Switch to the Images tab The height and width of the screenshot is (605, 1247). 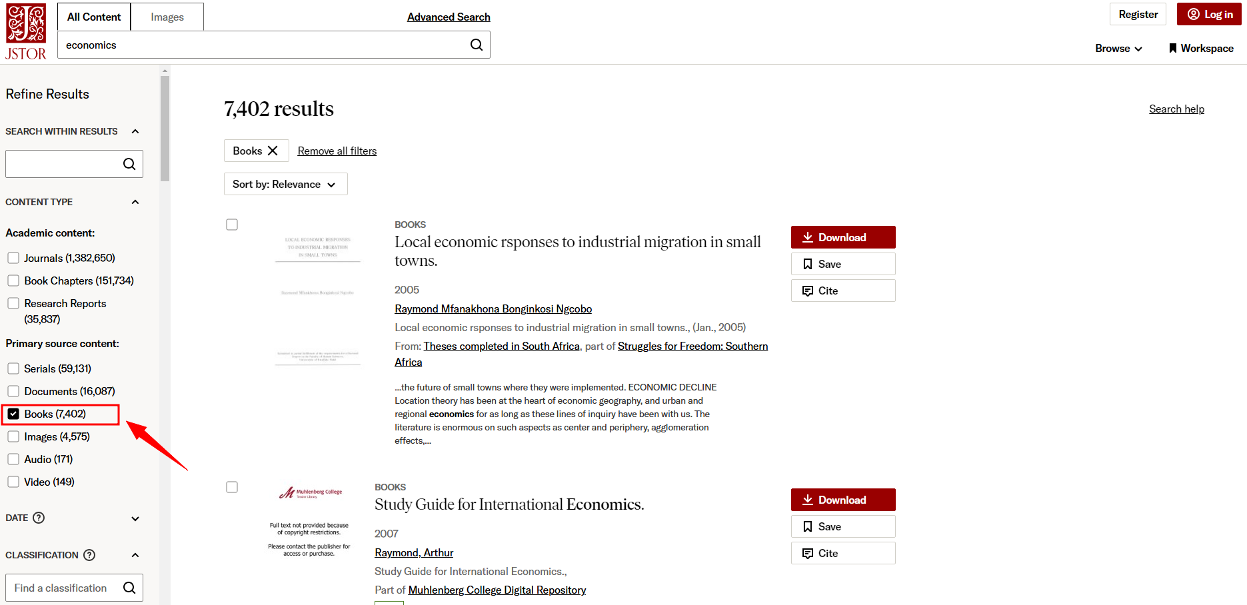point(167,17)
